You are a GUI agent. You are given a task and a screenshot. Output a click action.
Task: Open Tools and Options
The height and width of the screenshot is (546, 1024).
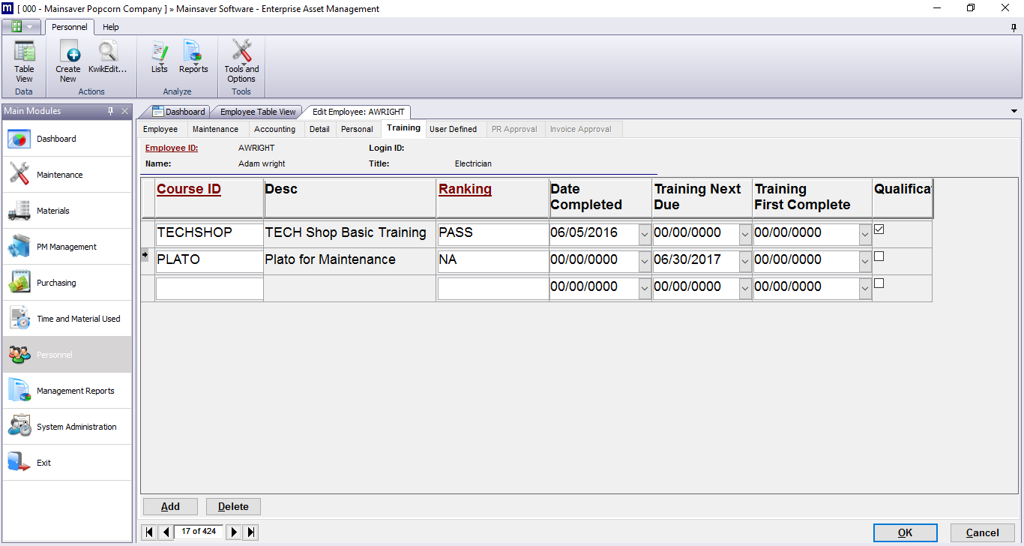pos(241,60)
